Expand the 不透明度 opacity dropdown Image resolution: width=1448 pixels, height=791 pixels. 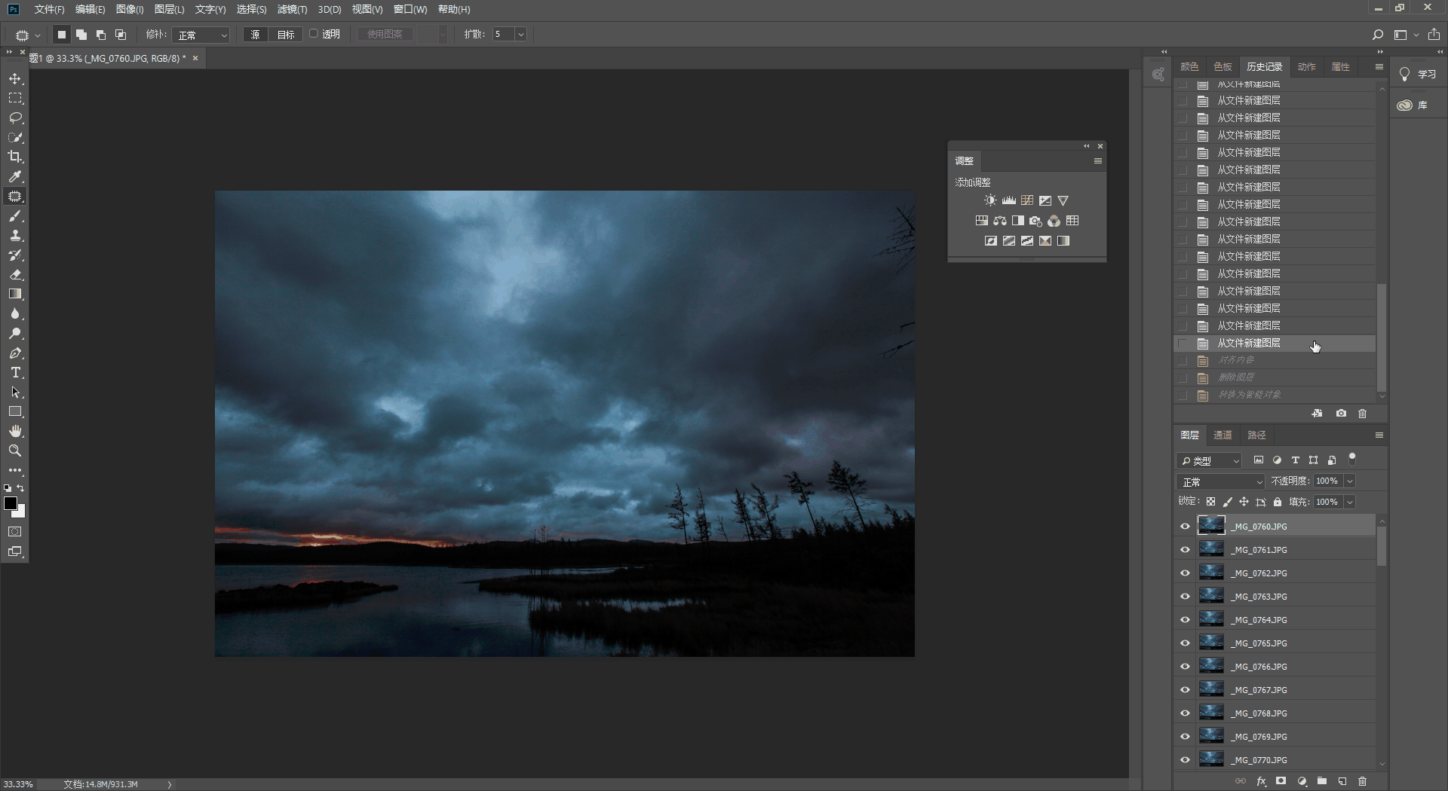[x=1350, y=481]
